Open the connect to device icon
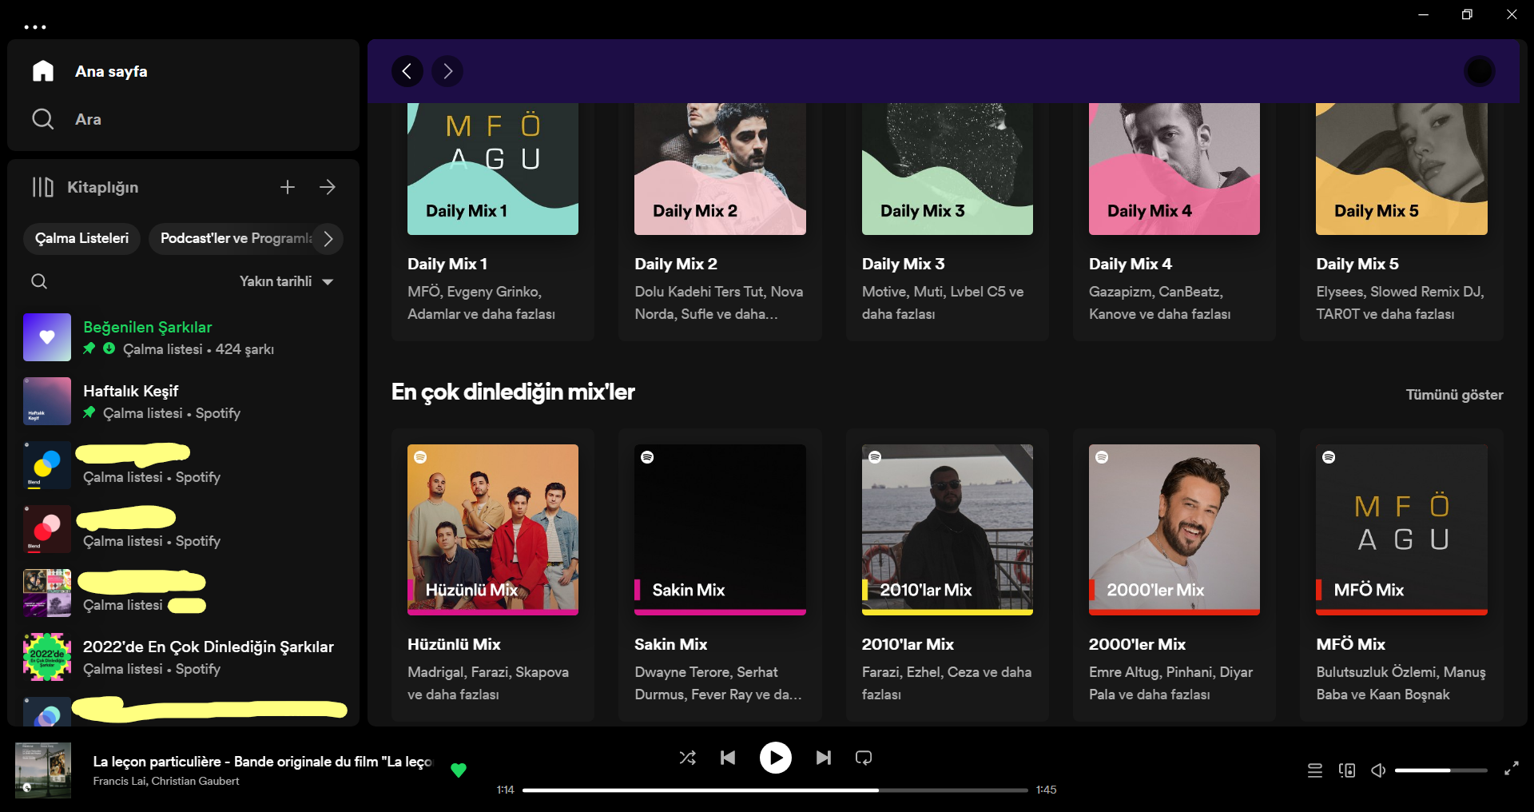 coord(1347,770)
